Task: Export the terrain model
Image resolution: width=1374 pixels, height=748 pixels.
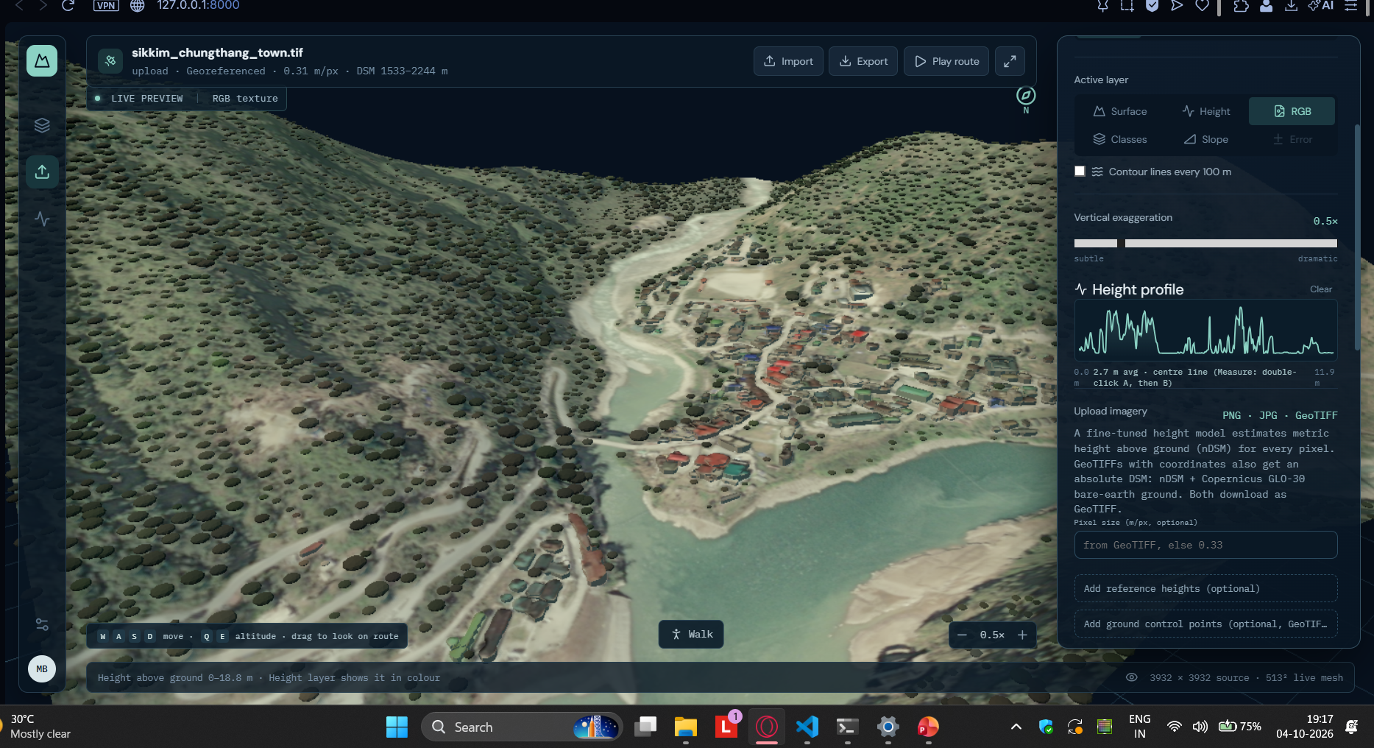Action: click(x=863, y=61)
